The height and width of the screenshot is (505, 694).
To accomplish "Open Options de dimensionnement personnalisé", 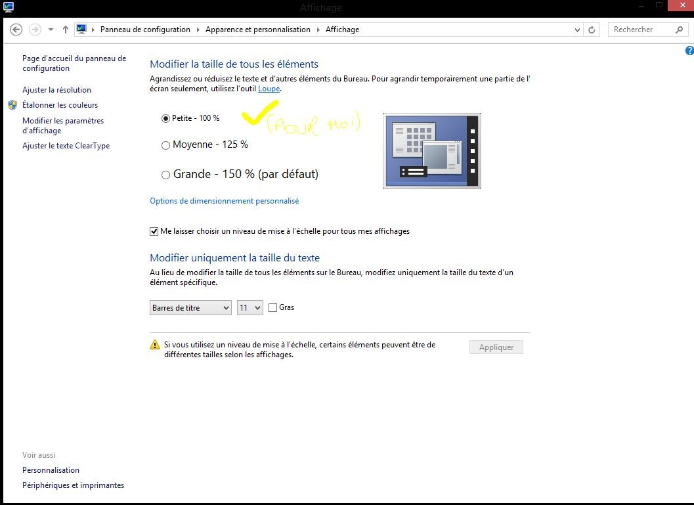I will click(225, 201).
